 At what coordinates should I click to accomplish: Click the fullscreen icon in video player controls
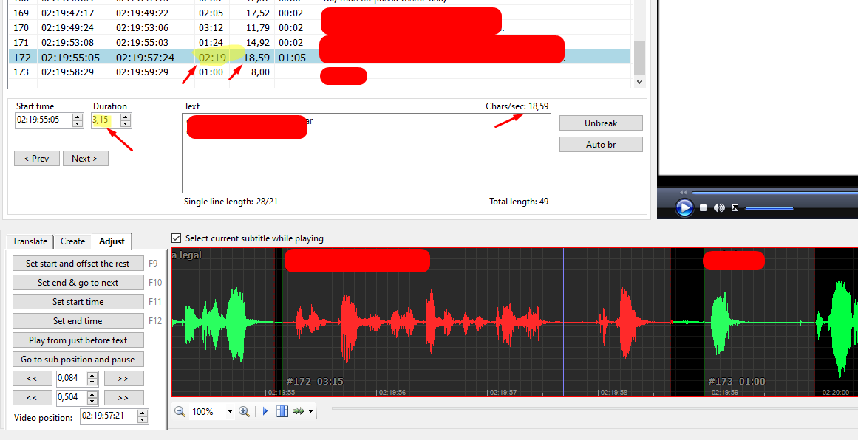click(x=735, y=207)
